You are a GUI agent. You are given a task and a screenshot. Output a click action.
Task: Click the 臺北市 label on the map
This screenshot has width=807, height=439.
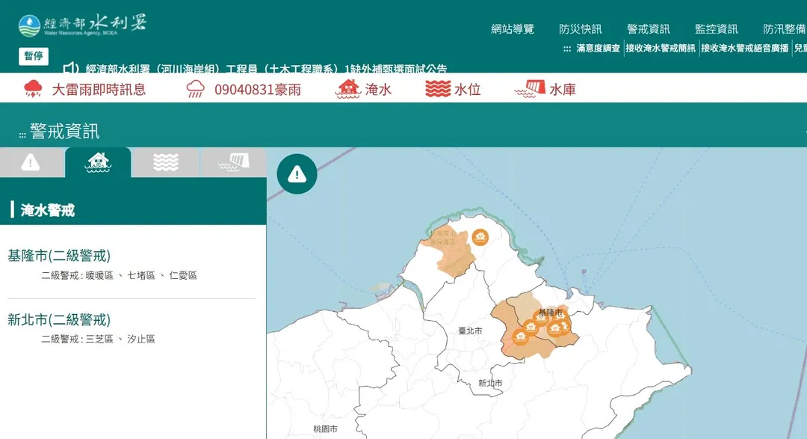coord(471,331)
